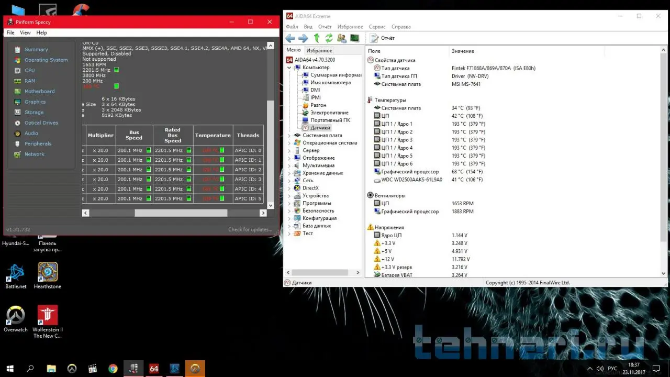The image size is (670, 377).
Task: Expand the Отображение tree node
Action: click(x=289, y=158)
